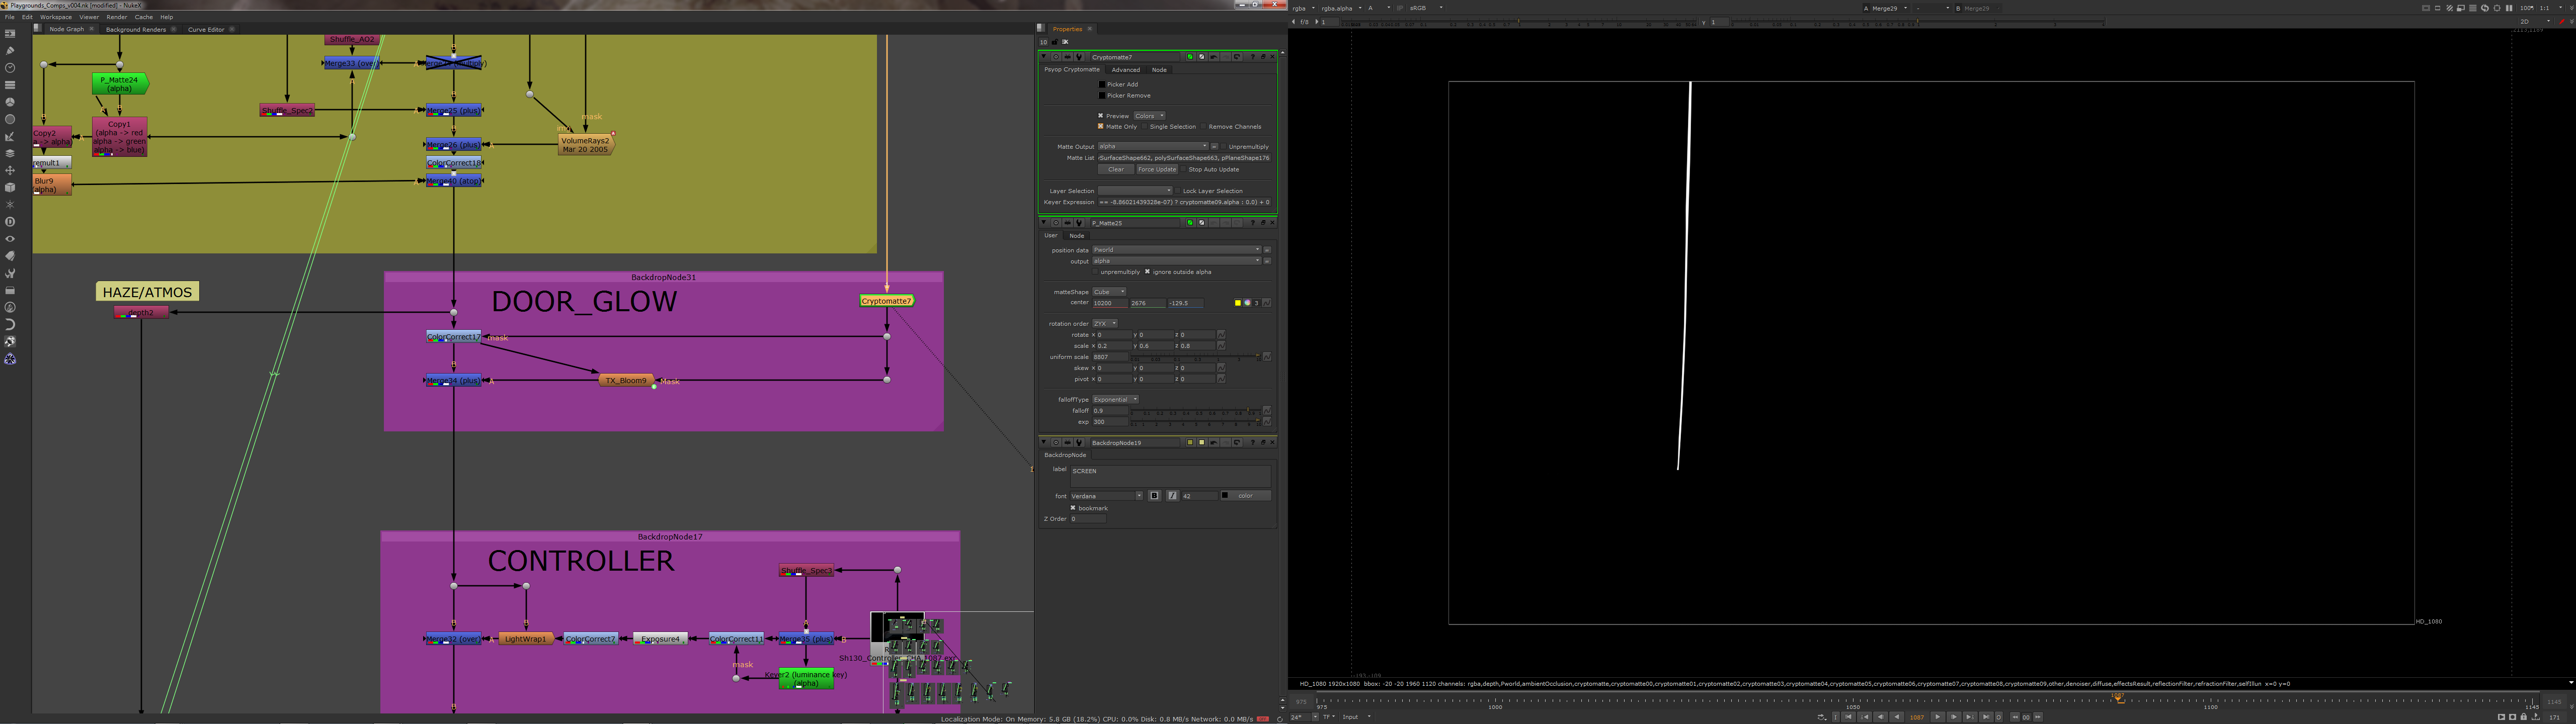This screenshot has width=2576, height=724.
Task: Jump to the last frame button
Action: click(1985, 717)
